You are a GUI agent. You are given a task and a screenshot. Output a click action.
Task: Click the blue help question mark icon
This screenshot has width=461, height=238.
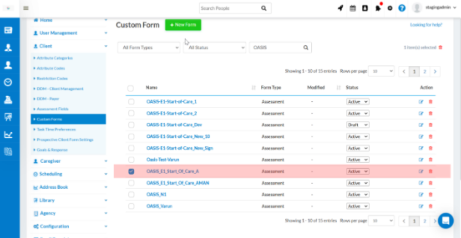[402, 8]
